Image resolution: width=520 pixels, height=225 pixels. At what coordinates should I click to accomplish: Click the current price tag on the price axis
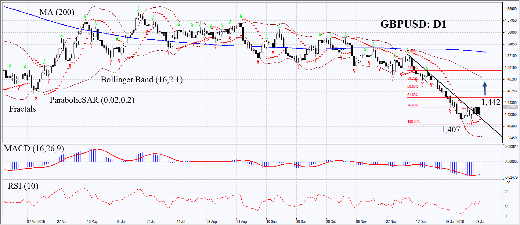pos(511,107)
